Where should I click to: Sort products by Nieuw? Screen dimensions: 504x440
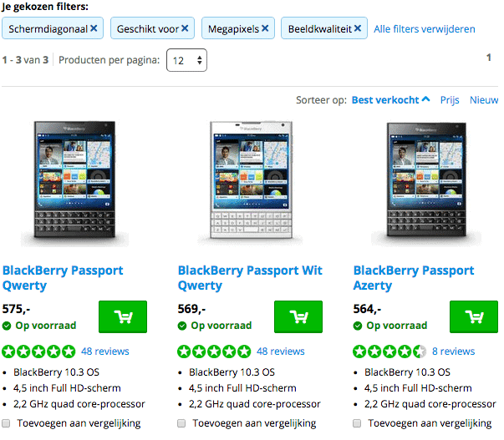[x=484, y=100]
